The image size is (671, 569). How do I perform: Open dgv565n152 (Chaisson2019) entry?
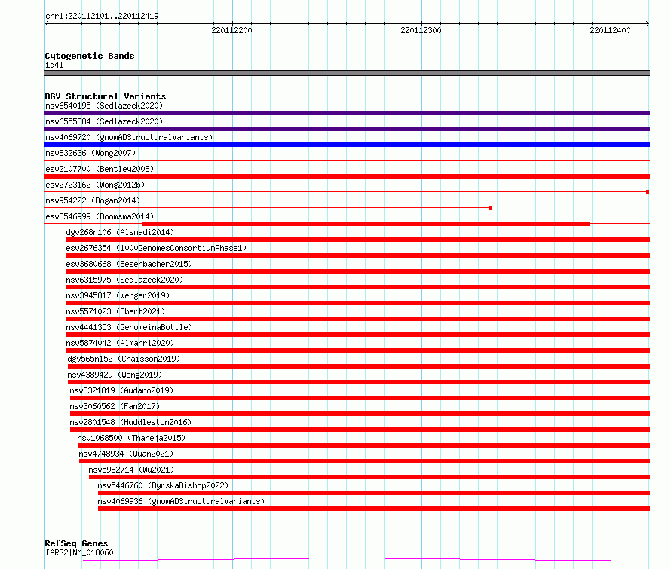coord(124,359)
